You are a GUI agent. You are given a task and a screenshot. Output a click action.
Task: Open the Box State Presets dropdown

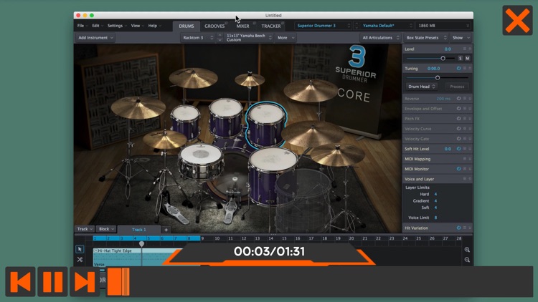tap(426, 38)
